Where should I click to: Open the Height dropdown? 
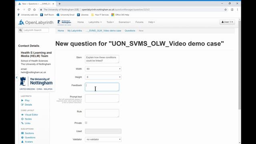coord(103,77)
